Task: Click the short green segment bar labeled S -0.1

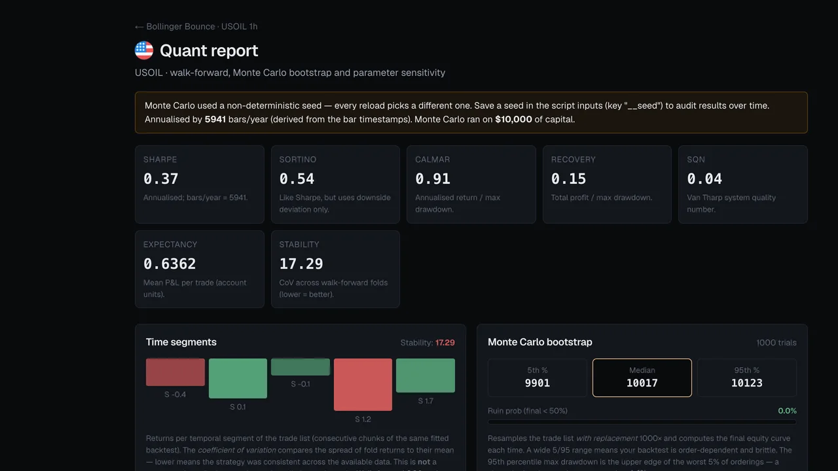Action: [x=301, y=367]
